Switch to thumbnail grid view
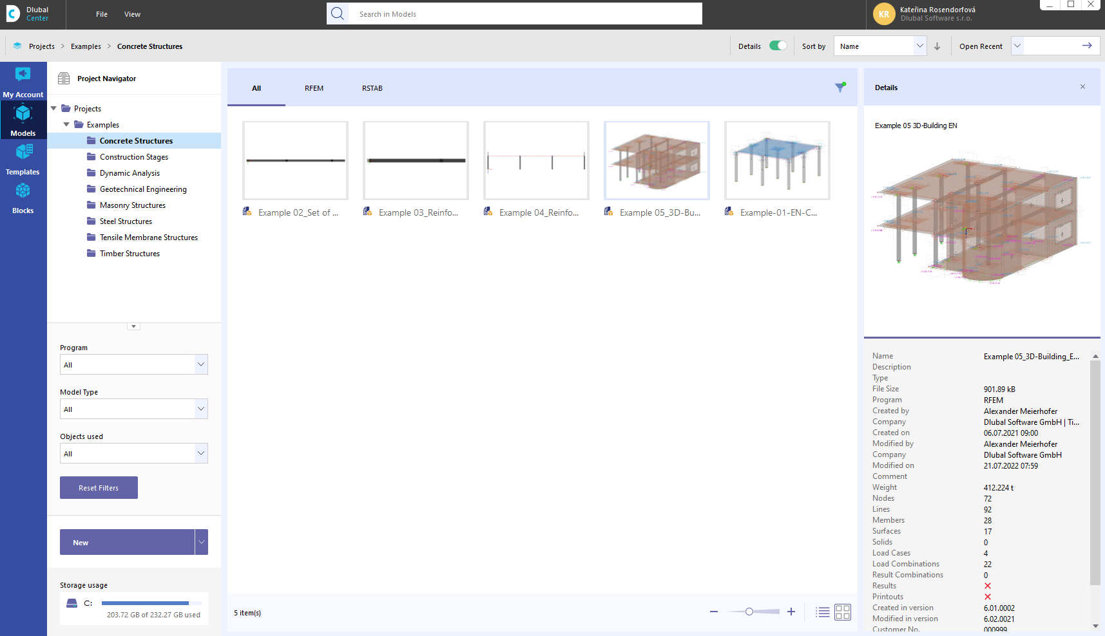This screenshot has width=1105, height=636. (x=843, y=612)
